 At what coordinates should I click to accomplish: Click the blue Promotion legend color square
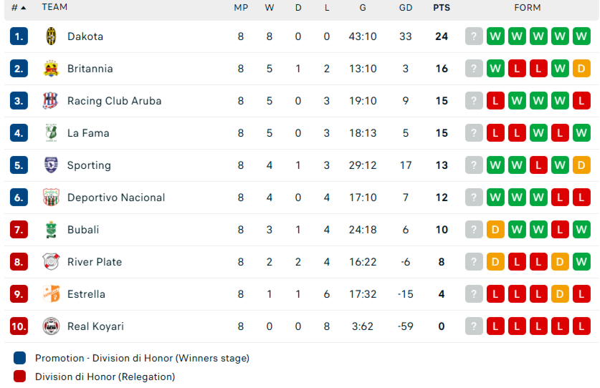tap(20, 358)
